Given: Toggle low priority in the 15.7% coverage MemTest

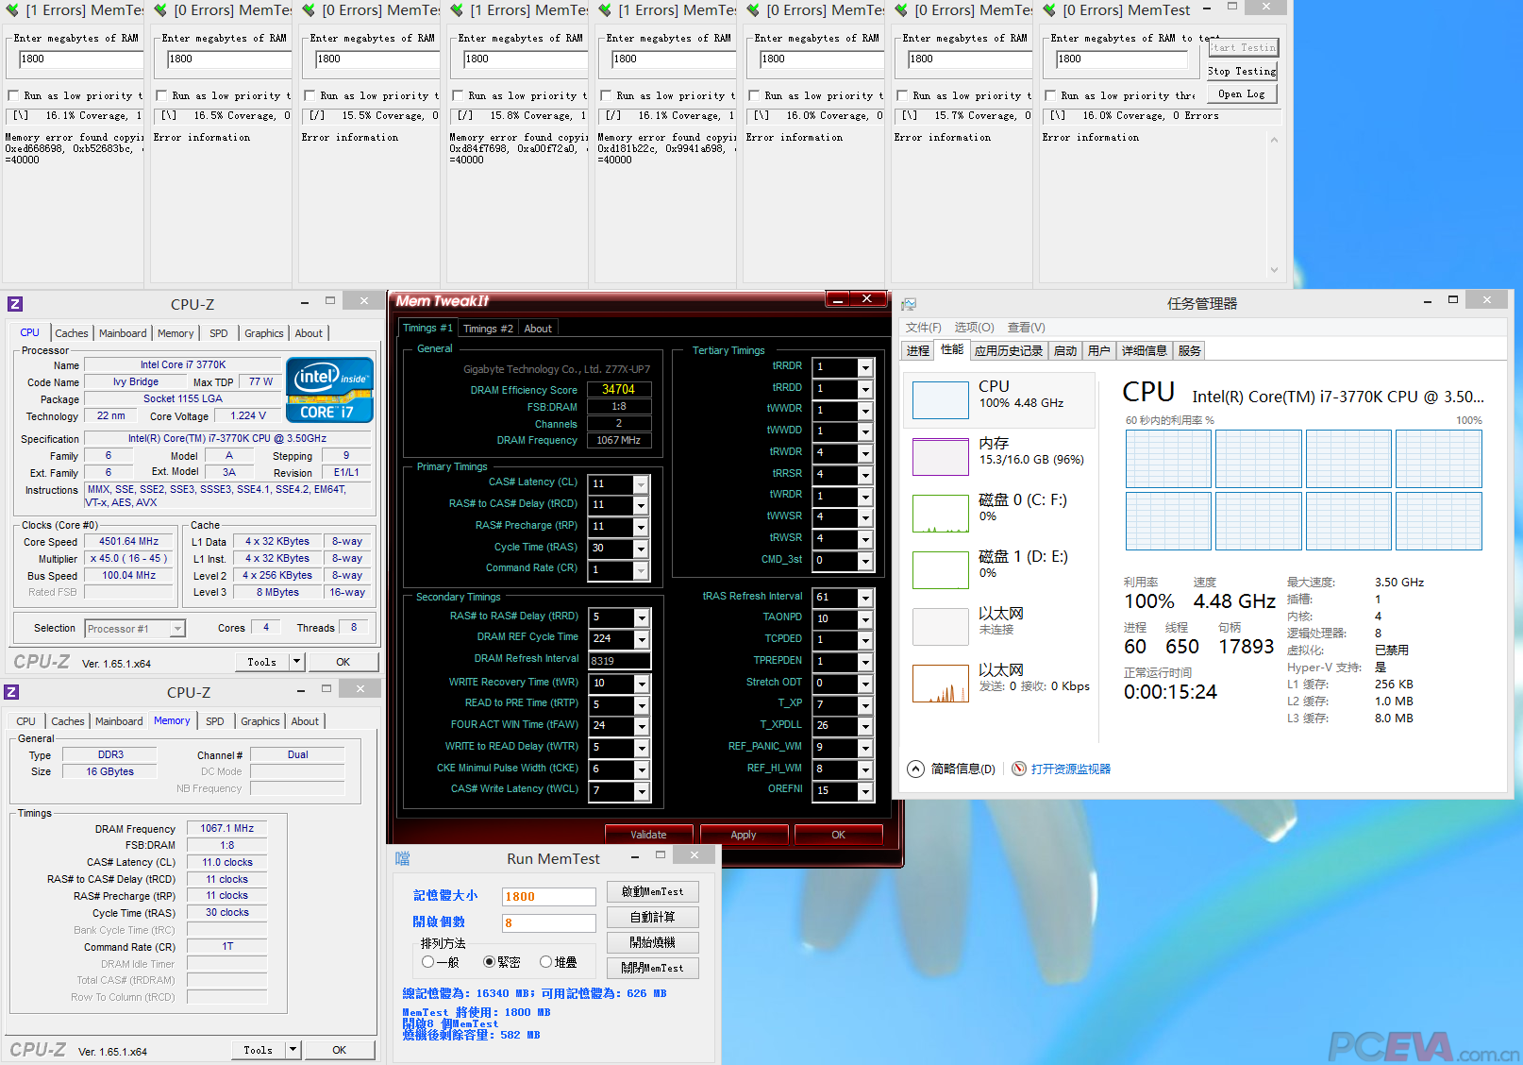Looking at the screenshot, I should (902, 95).
